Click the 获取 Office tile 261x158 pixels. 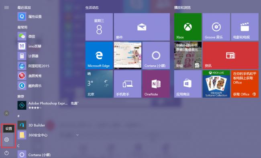tap(245, 84)
